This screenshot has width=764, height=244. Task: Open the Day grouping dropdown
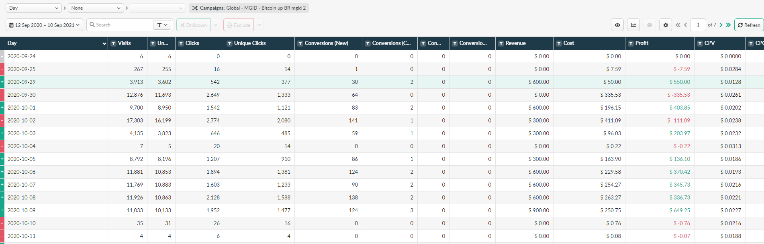tap(33, 8)
